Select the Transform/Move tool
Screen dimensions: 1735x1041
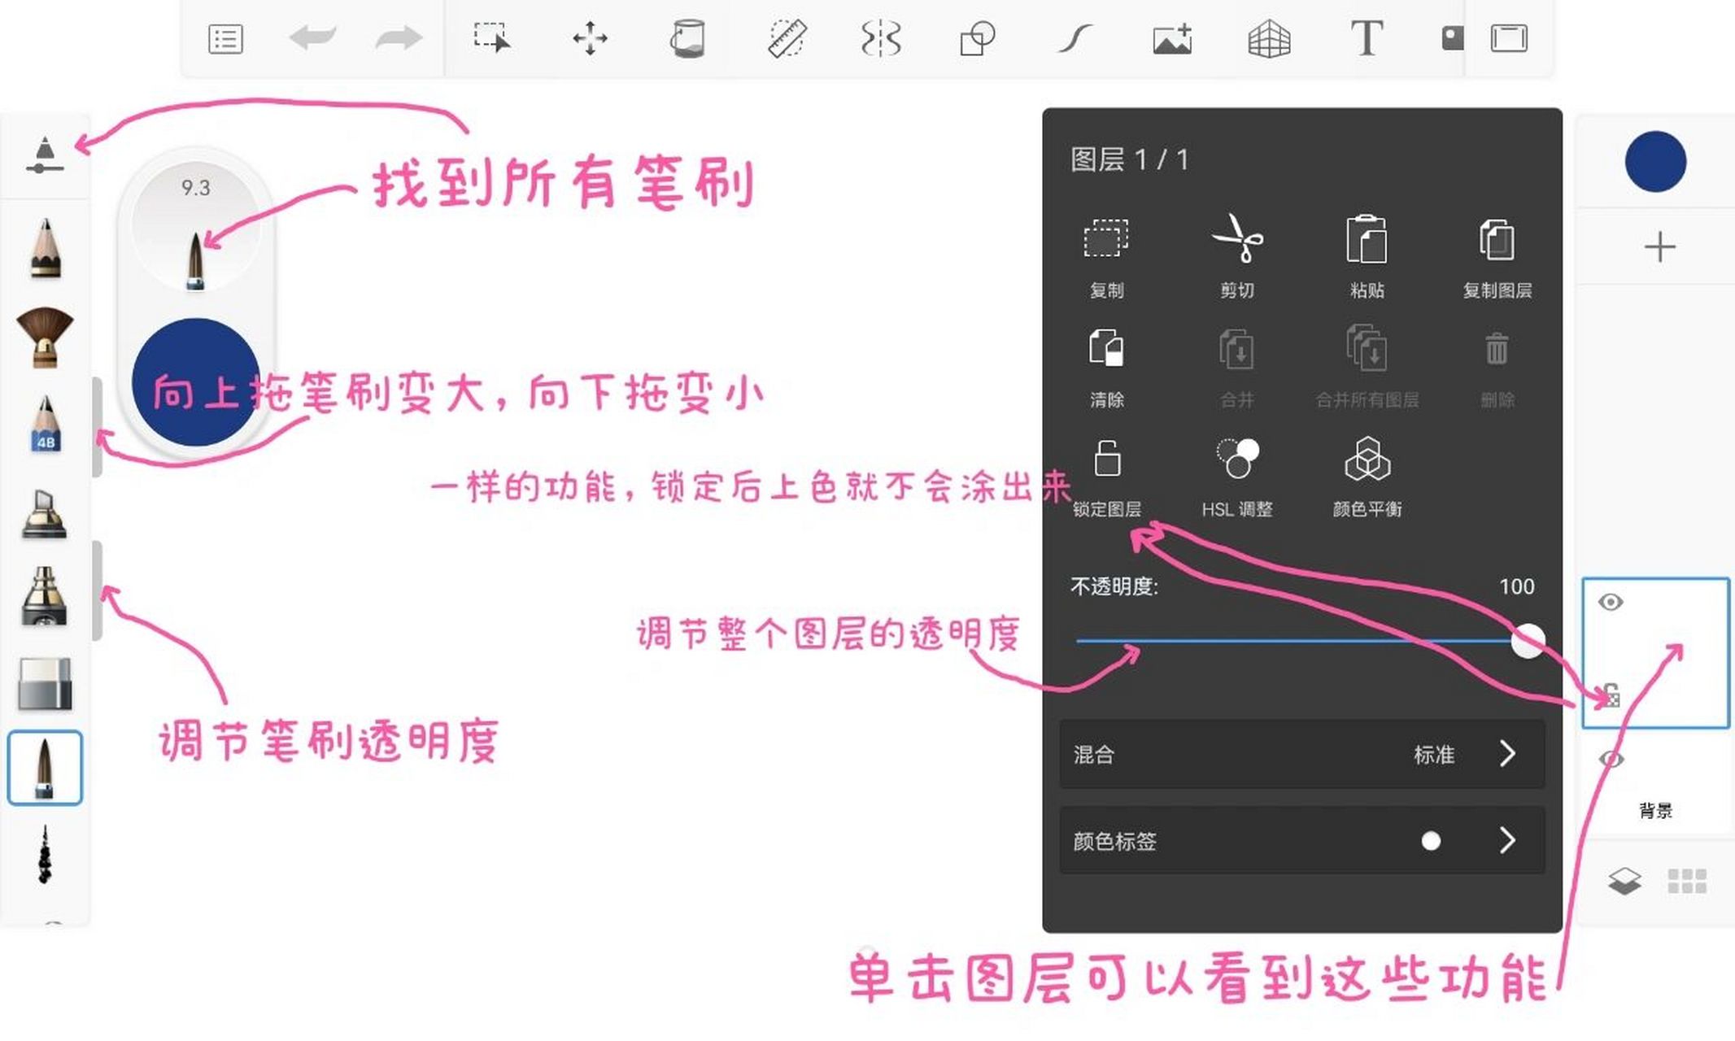click(x=590, y=37)
